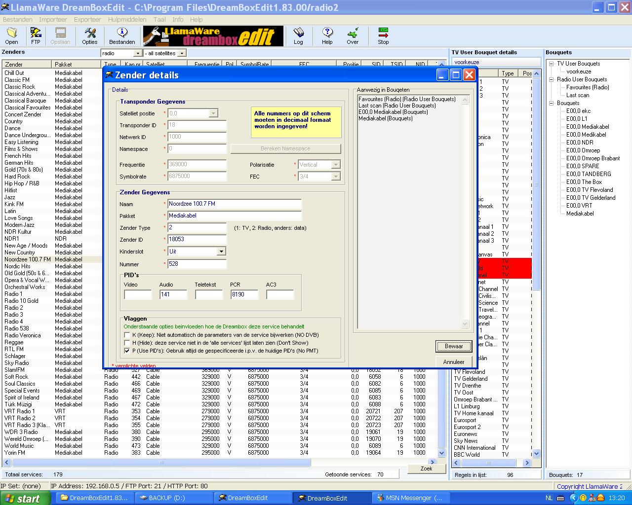This screenshot has width=632, height=505.
Task: Select Eurosport 2 in TV bouquet list
Action: pos(467,427)
